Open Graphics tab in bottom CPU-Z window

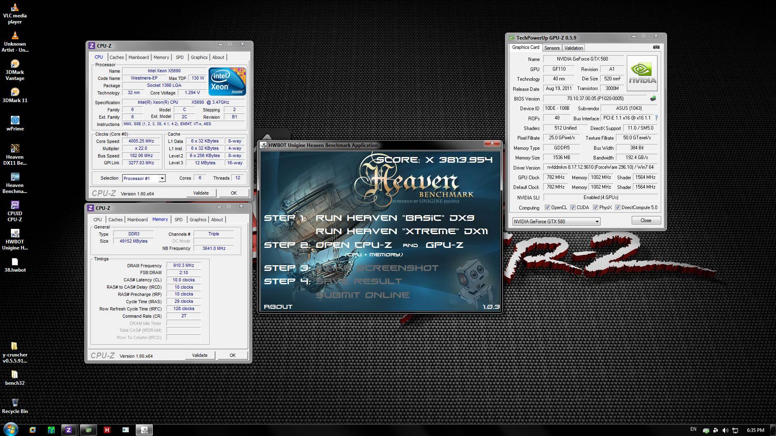click(198, 220)
